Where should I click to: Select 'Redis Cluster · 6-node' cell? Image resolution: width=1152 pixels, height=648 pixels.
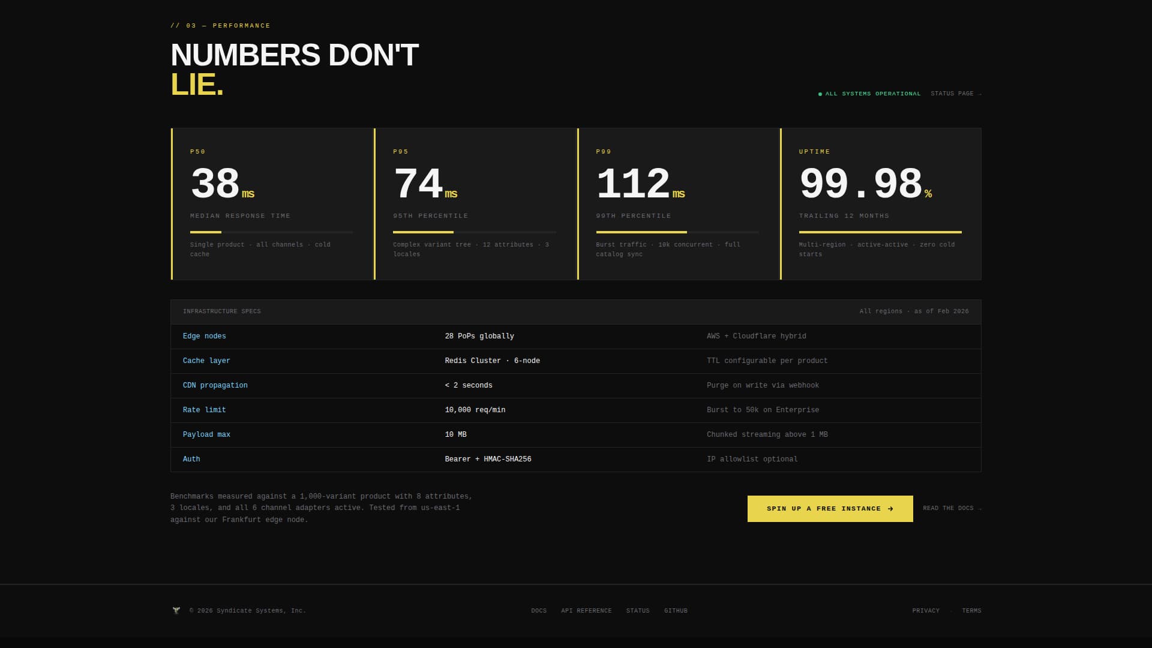coord(492,361)
